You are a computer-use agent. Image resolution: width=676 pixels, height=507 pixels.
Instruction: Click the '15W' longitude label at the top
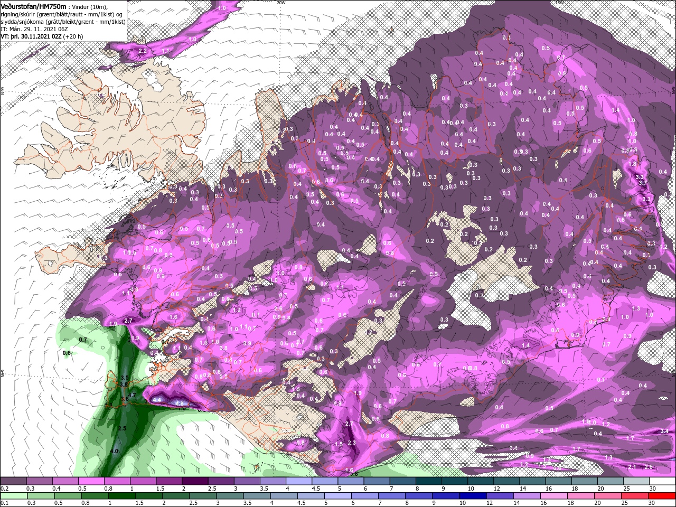[559, 3]
